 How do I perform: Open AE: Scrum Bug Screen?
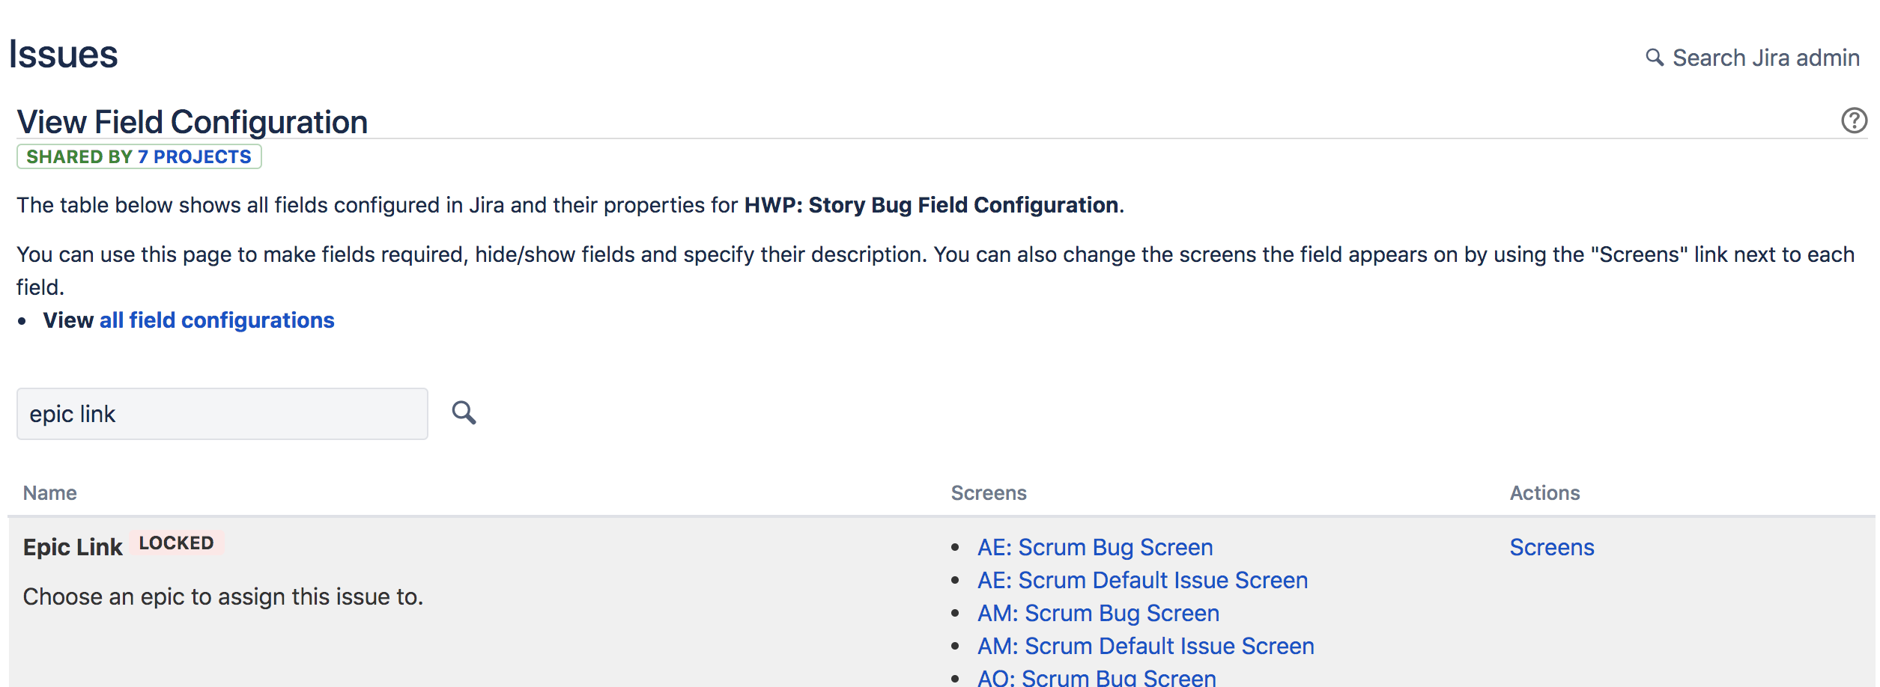pyautogui.click(x=1095, y=547)
